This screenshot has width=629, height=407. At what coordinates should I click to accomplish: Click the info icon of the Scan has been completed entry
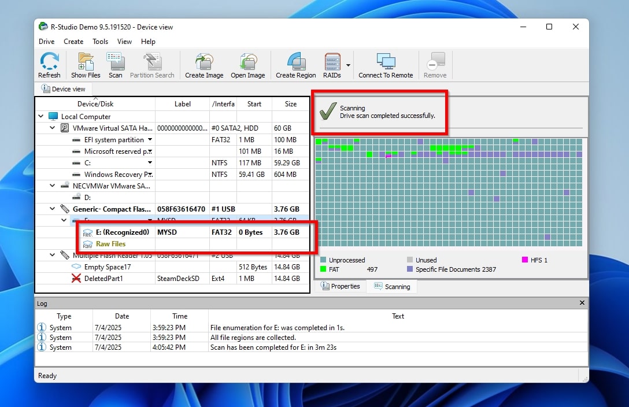pos(41,347)
